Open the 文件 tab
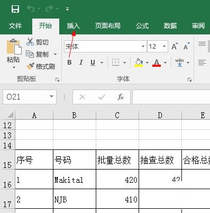The image size is (210, 213). pos(15,26)
